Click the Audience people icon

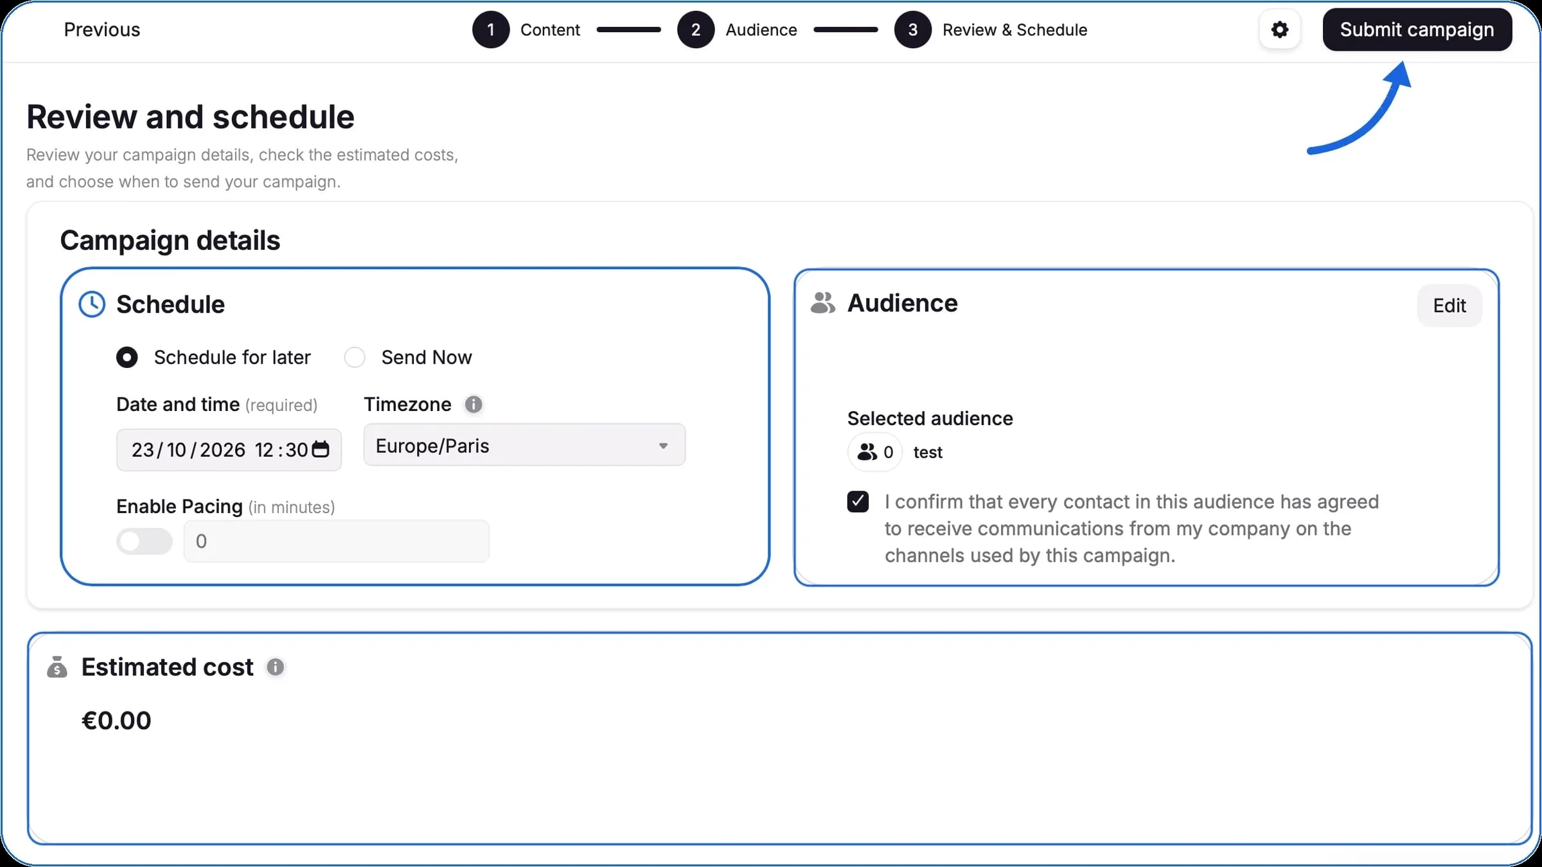click(822, 303)
